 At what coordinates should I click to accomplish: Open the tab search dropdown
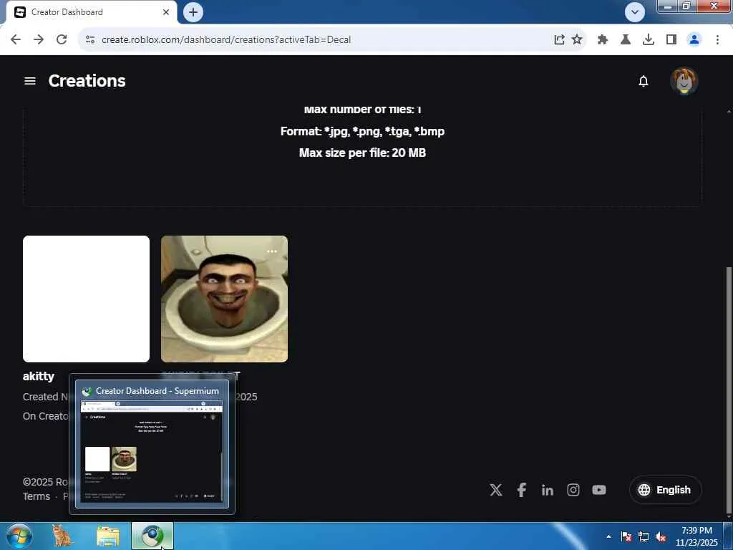click(635, 12)
